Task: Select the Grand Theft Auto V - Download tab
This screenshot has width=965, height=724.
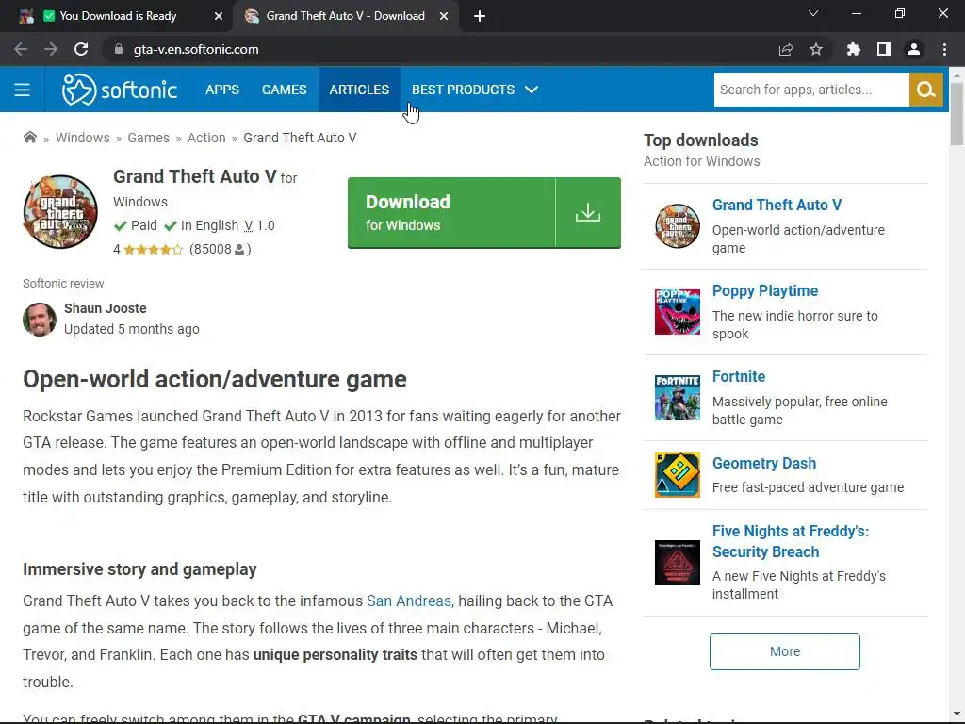Action: pyautogui.click(x=345, y=16)
